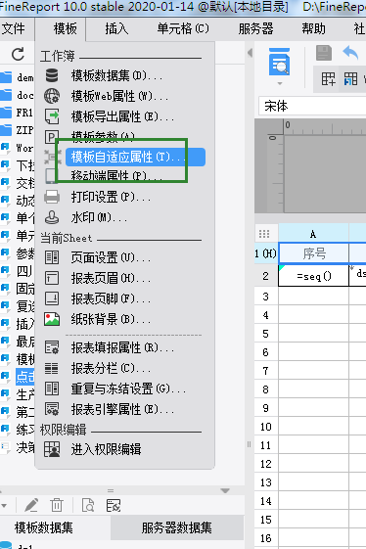Screen dimensions: 366x549
Task: Click the footer icon beside 报表页脚
Action: (52, 298)
